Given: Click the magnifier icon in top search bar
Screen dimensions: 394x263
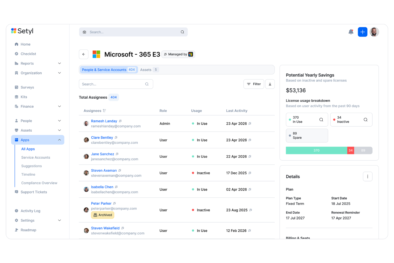Looking at the screenshot, I should point(182,32).
